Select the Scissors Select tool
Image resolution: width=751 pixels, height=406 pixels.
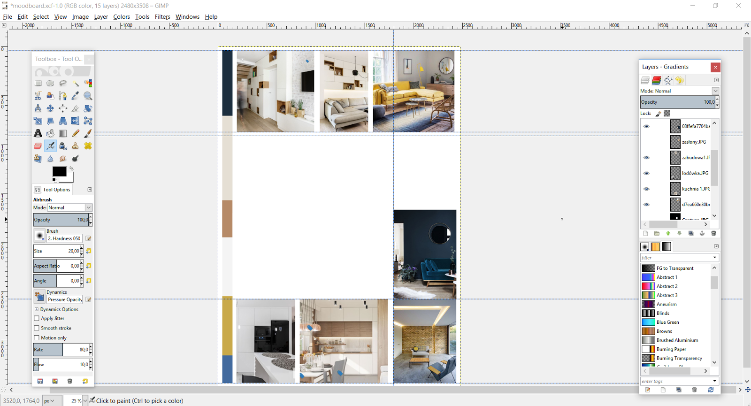click(38, 96)
